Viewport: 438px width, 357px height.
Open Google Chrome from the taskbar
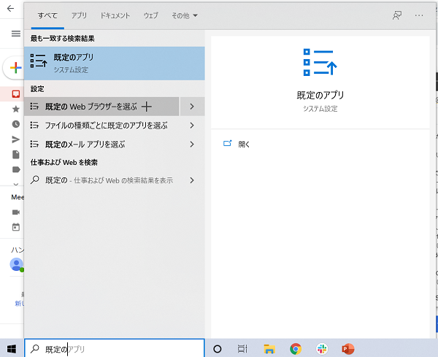(295, 349)
